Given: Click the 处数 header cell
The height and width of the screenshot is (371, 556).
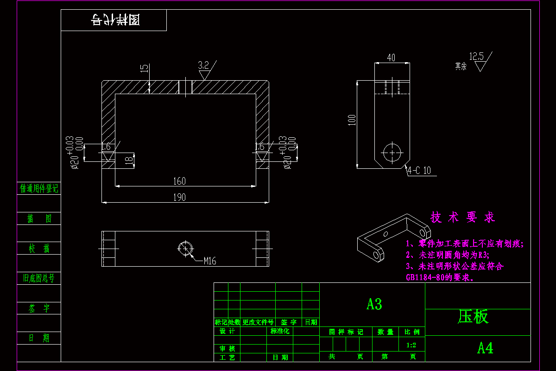Looking at the screenshot, I should pyautogui.click(x=234, y=322).
